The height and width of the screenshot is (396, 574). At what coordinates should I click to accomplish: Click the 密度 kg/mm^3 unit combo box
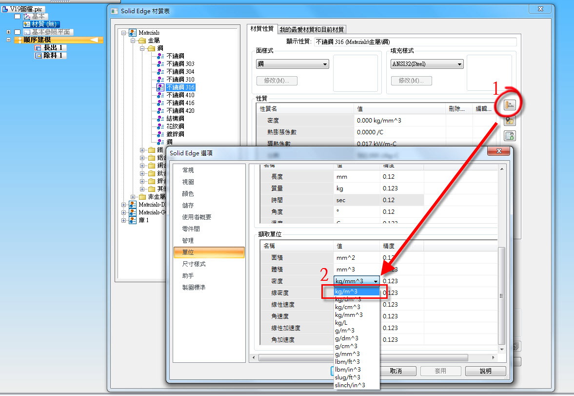(356, 281)
